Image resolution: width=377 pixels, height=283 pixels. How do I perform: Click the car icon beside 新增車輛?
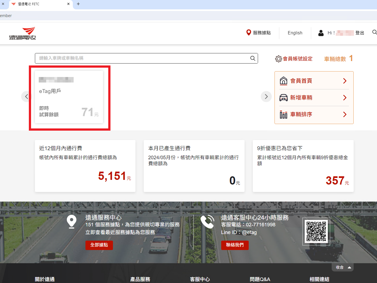(283, 98)
